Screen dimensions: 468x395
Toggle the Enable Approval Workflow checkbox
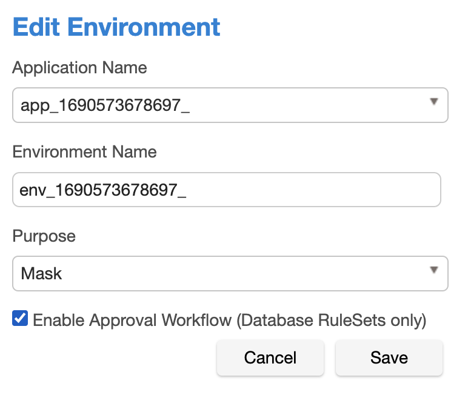click(x=20, y=319)
